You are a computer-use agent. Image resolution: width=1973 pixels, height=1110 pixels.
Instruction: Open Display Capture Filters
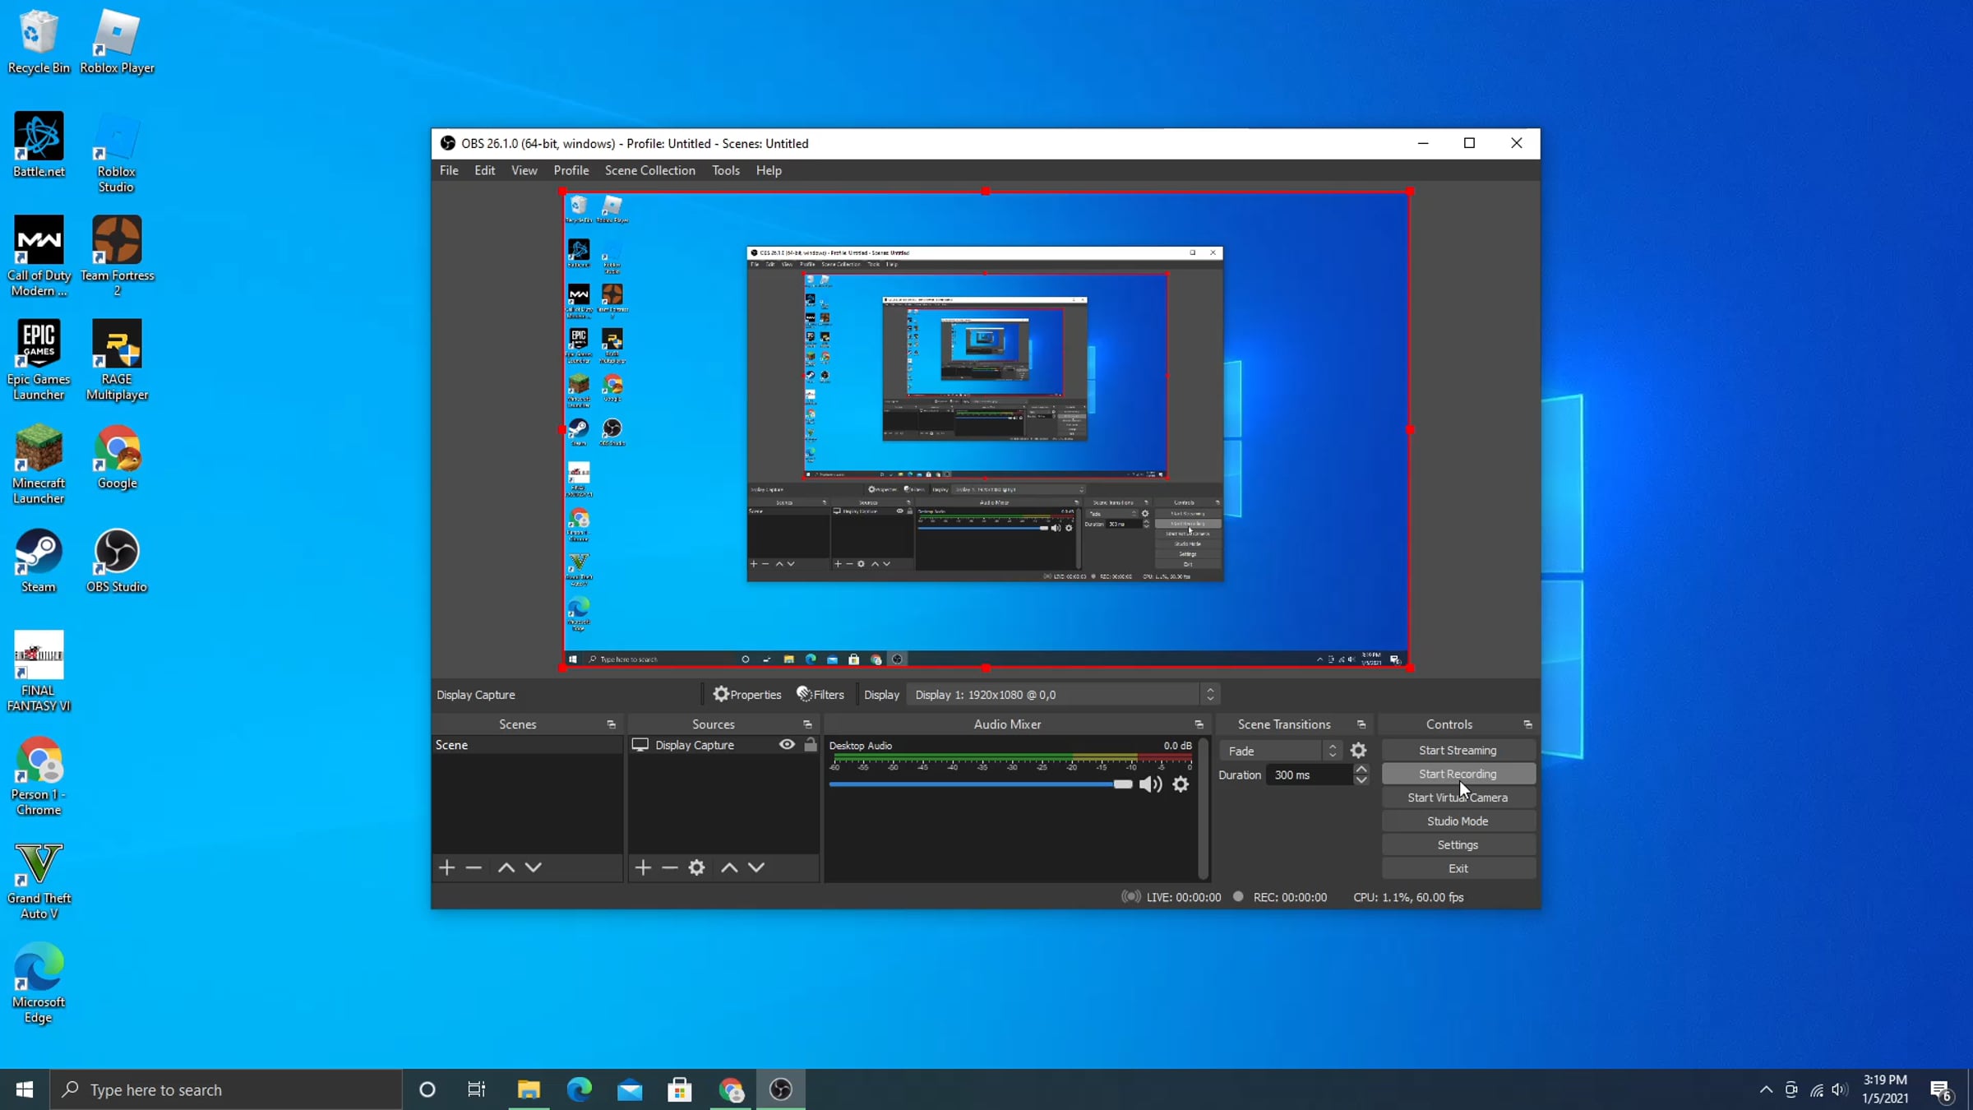[820, 695]
